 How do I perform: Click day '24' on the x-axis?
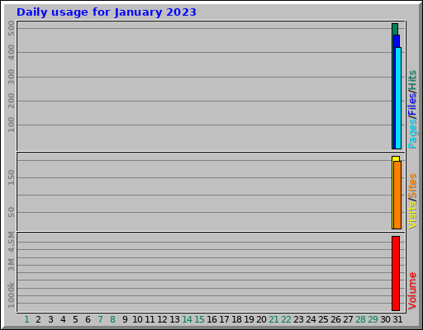click(x=311, y=319)
